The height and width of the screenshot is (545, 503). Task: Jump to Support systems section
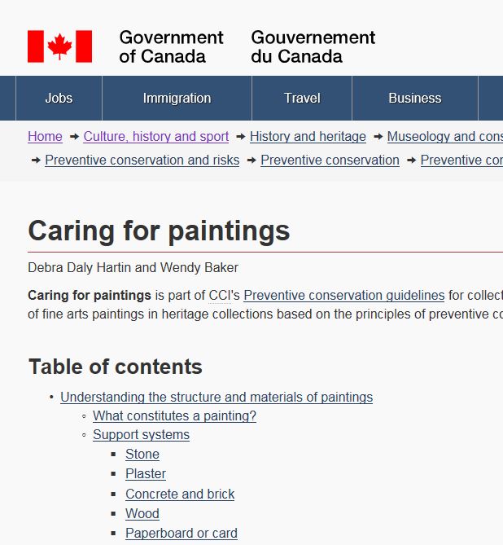pos(141,435)
